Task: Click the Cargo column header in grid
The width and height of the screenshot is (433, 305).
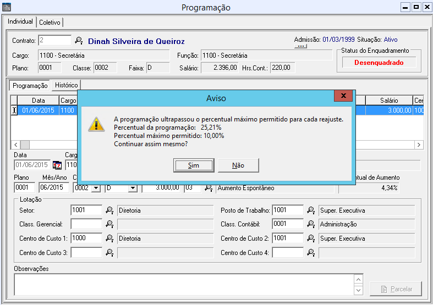Action: pyautogui.click(x=68, y=101)
